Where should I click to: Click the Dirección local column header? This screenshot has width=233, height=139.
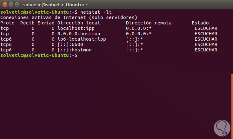[x=78, y=23]
